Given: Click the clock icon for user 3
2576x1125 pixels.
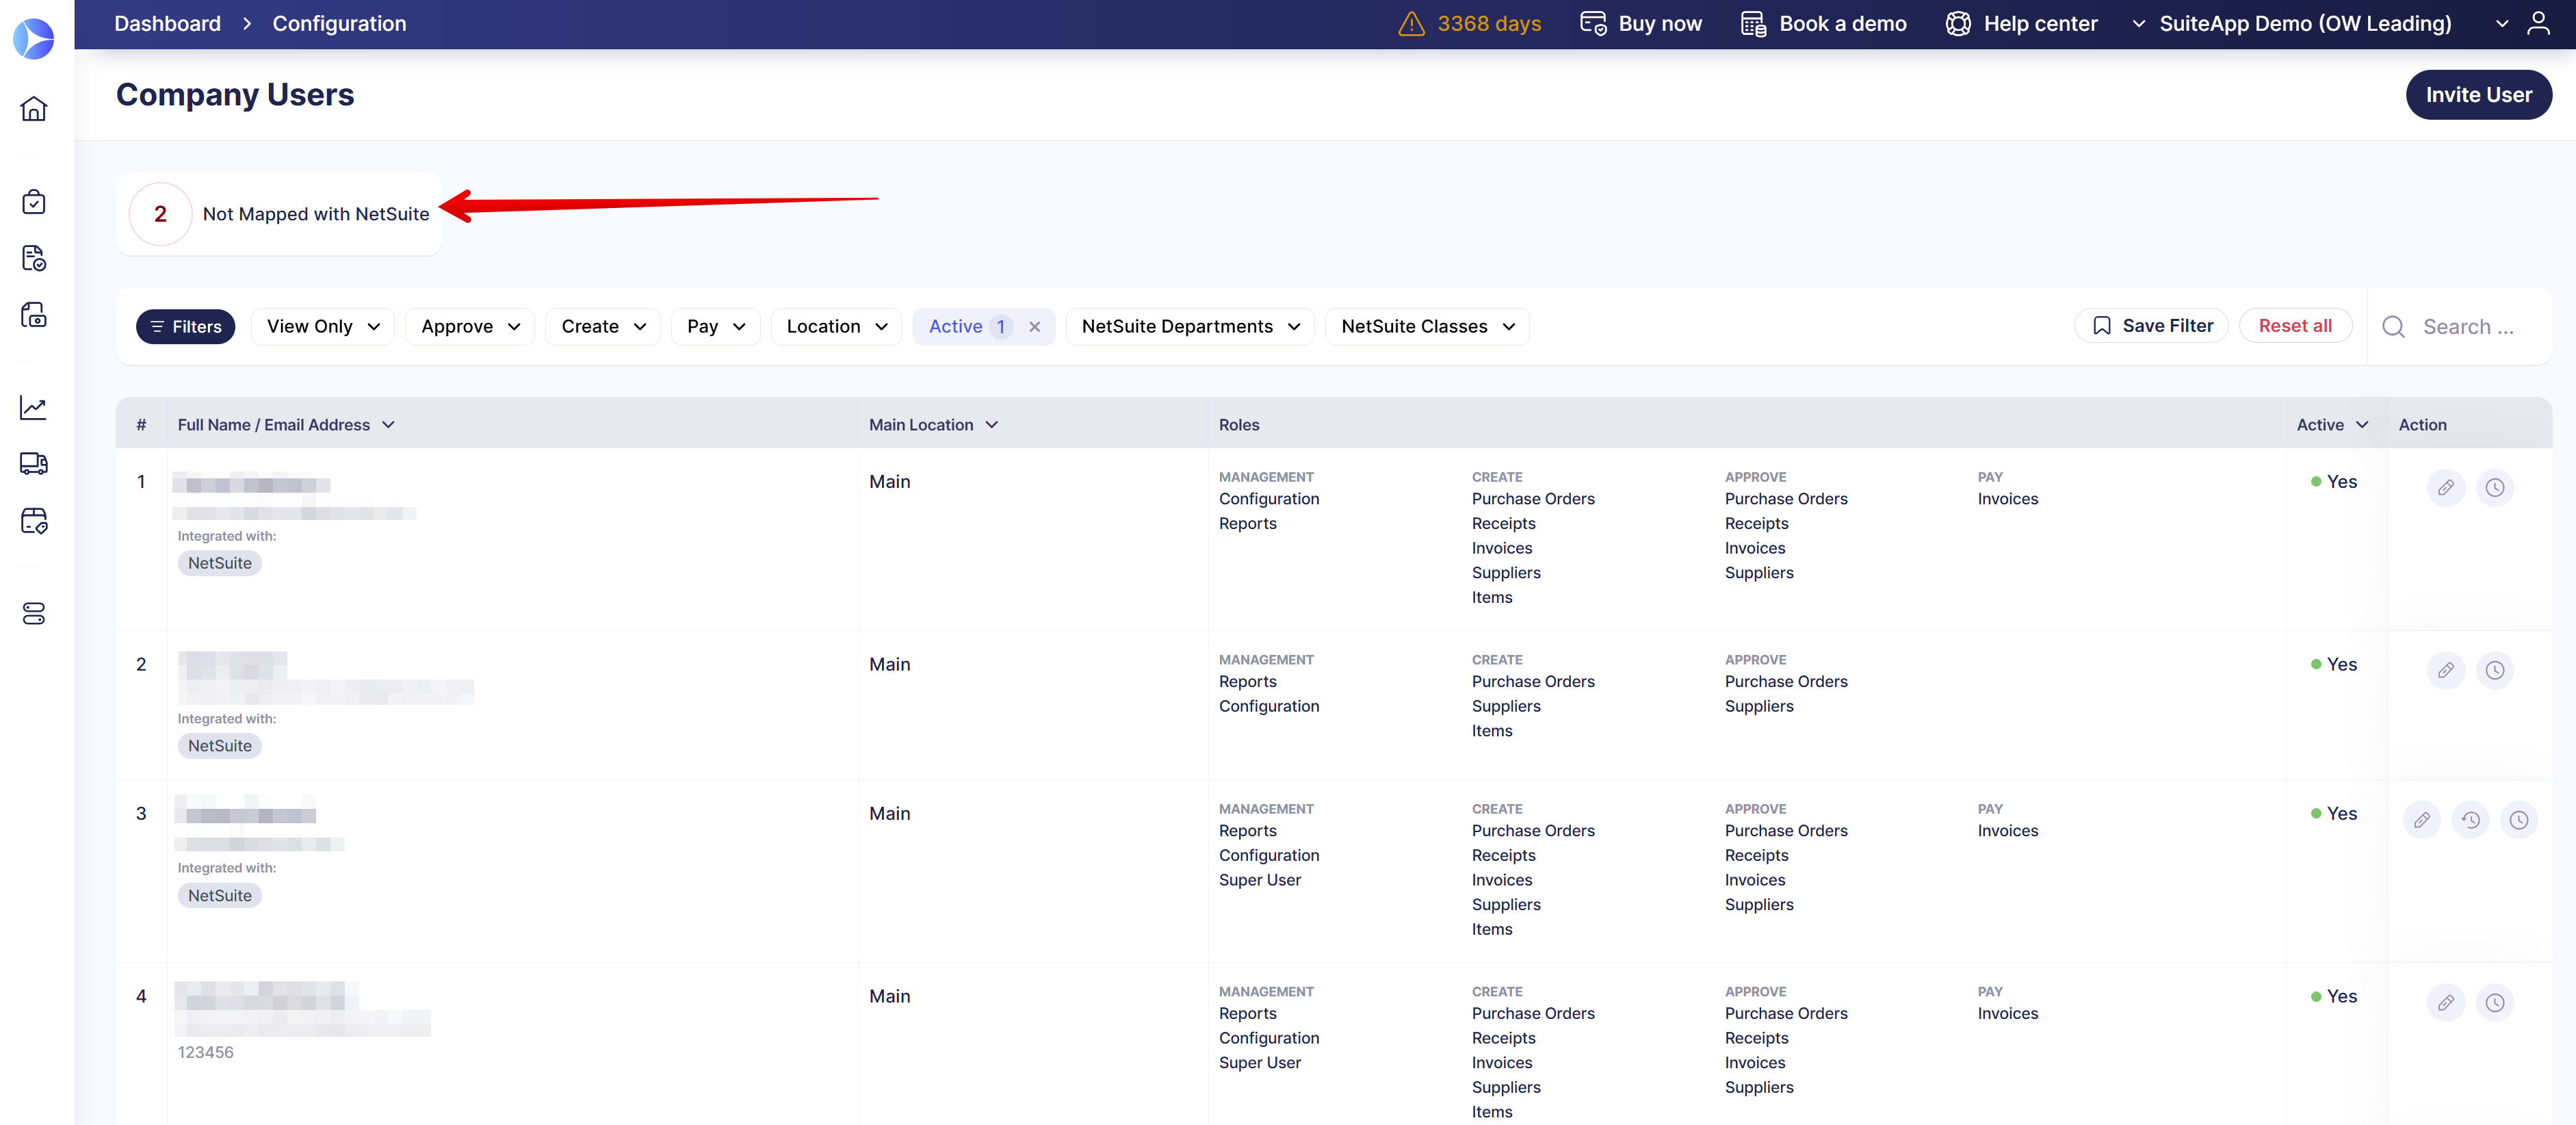Looking at the screenshot, I should (2518, 820).
